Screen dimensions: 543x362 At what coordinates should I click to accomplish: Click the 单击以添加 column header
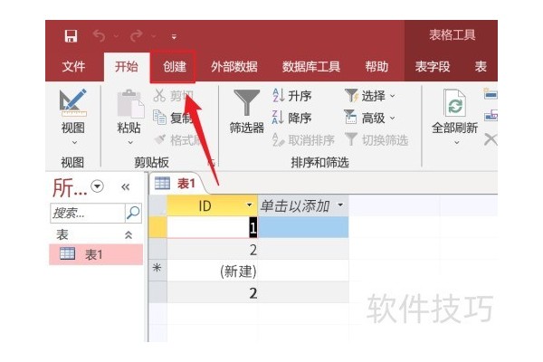click(303, 205)
